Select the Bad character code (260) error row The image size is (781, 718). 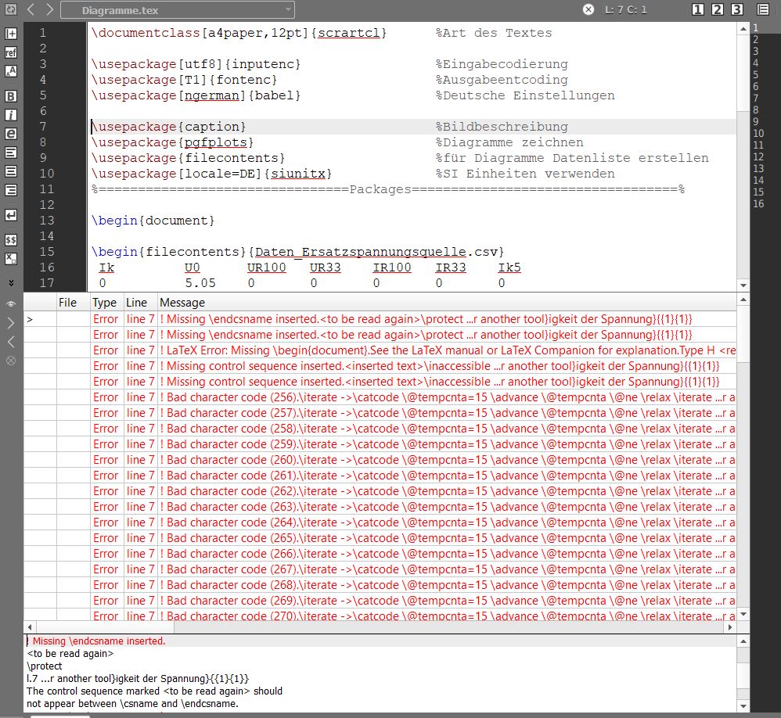click(380, 460)
